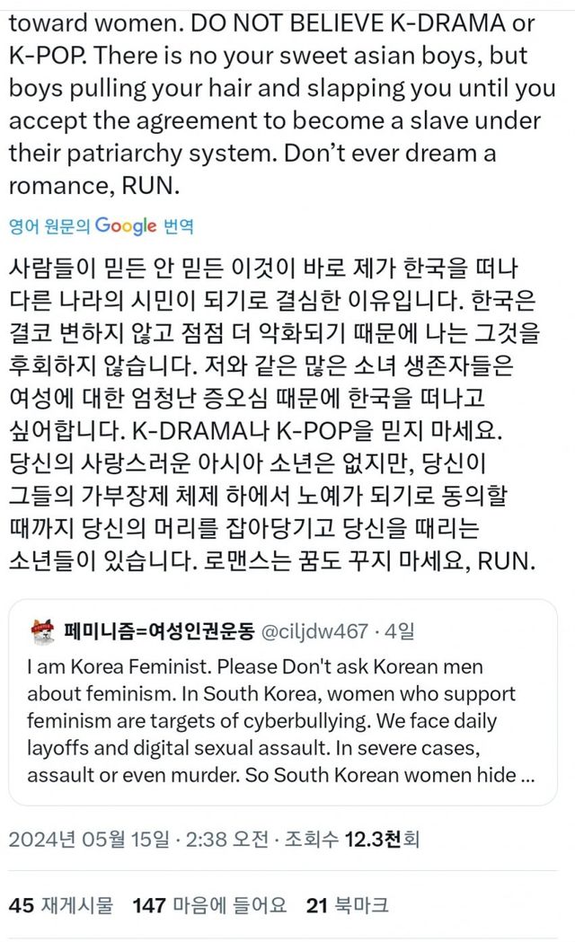Click the Google logo in translation label

point(126,225)
